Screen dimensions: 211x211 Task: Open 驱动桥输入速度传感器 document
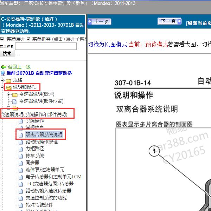point(49,191)
